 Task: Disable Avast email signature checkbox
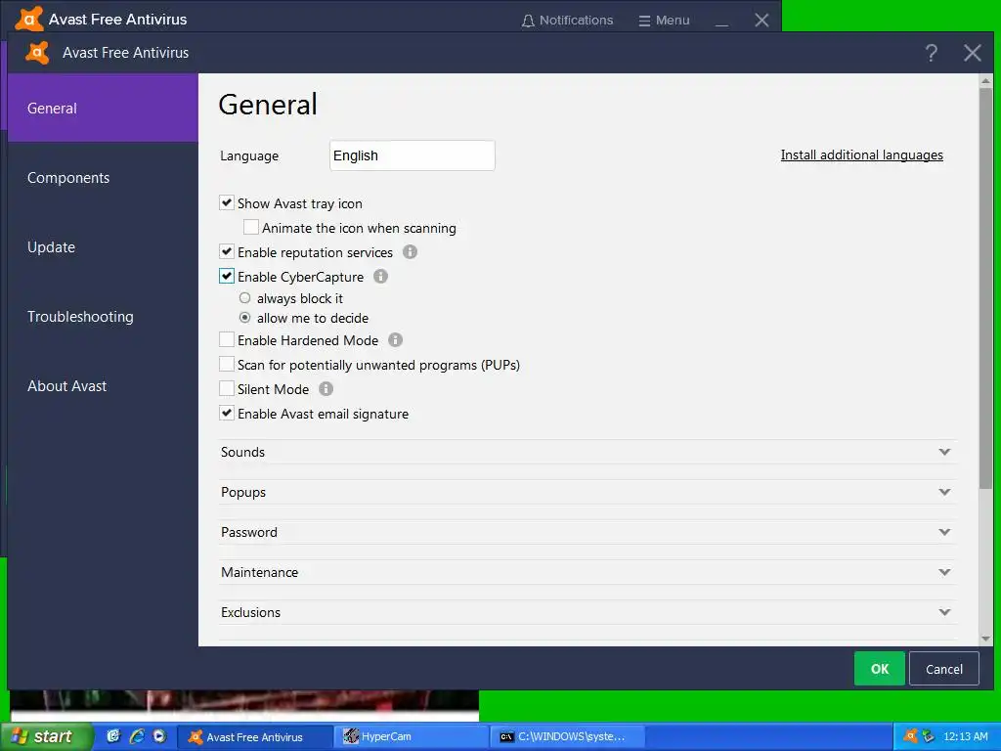(227, 414)
